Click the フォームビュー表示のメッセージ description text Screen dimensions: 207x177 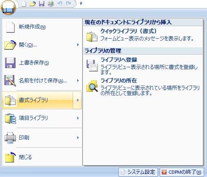click(x=147, y=39)
